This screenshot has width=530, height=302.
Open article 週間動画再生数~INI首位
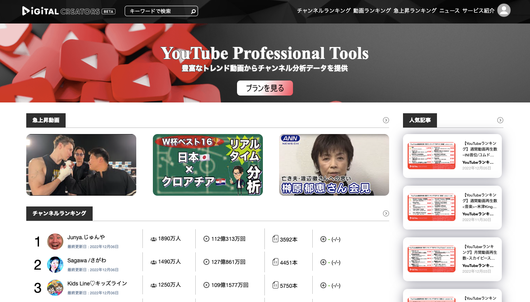tap(480, 149)
